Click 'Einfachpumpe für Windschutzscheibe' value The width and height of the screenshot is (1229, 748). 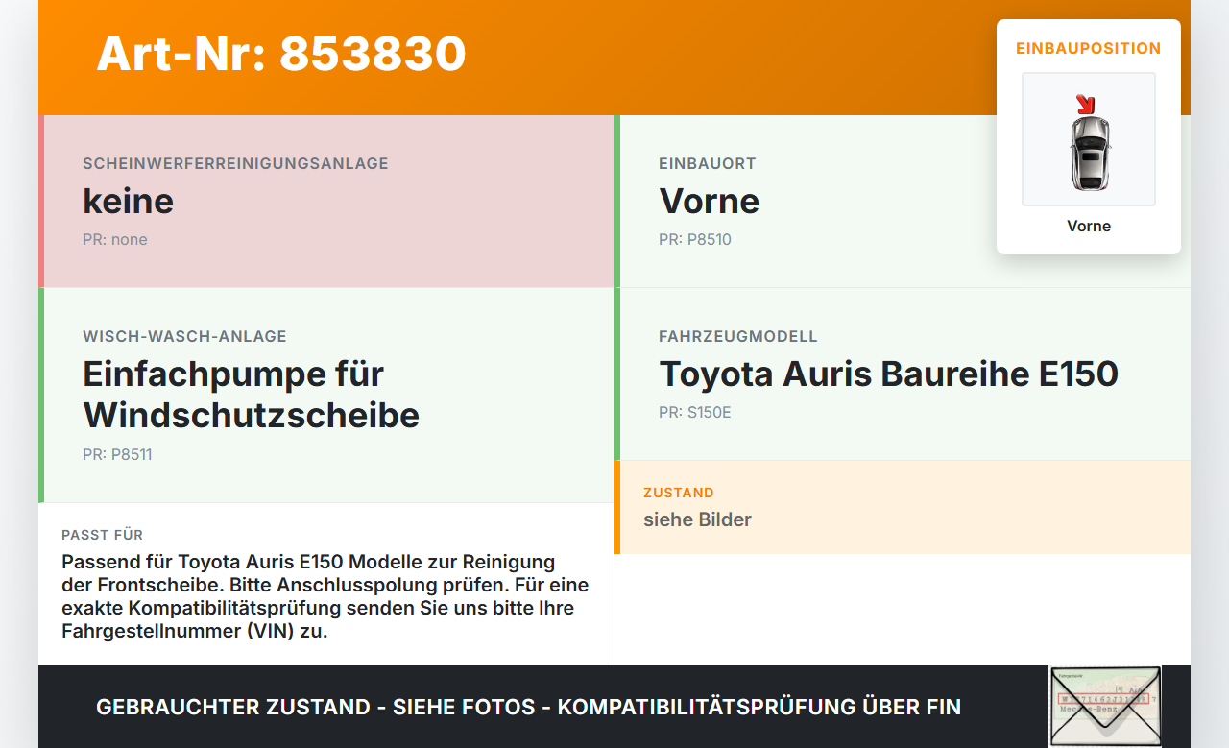252,394
